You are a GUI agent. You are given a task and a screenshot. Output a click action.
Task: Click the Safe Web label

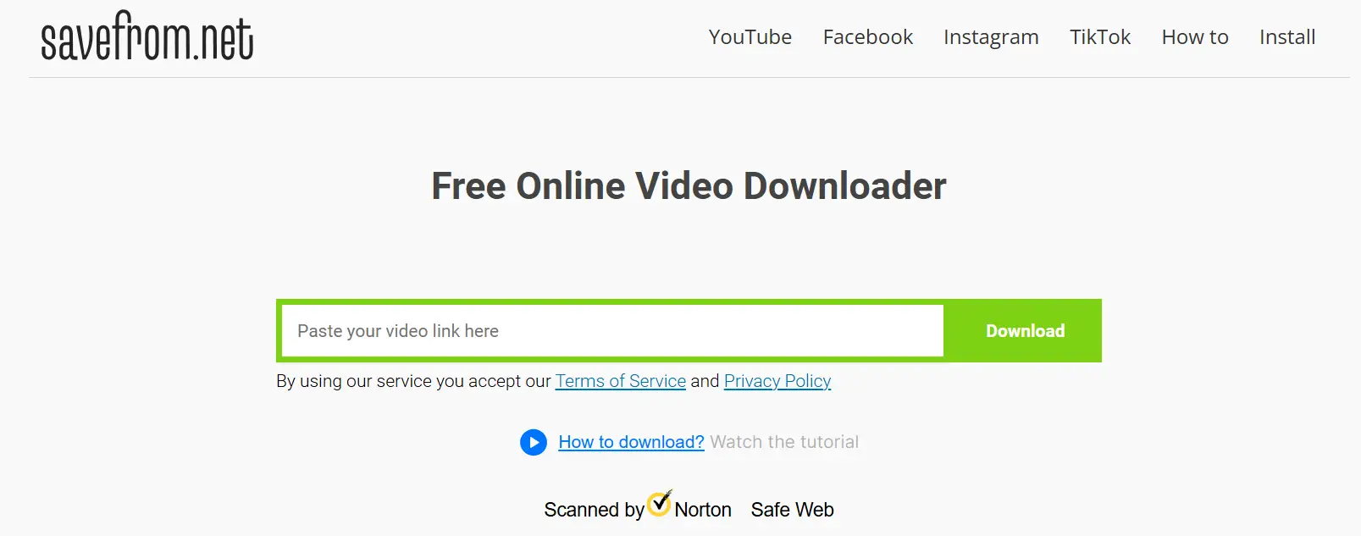point(793,510)
